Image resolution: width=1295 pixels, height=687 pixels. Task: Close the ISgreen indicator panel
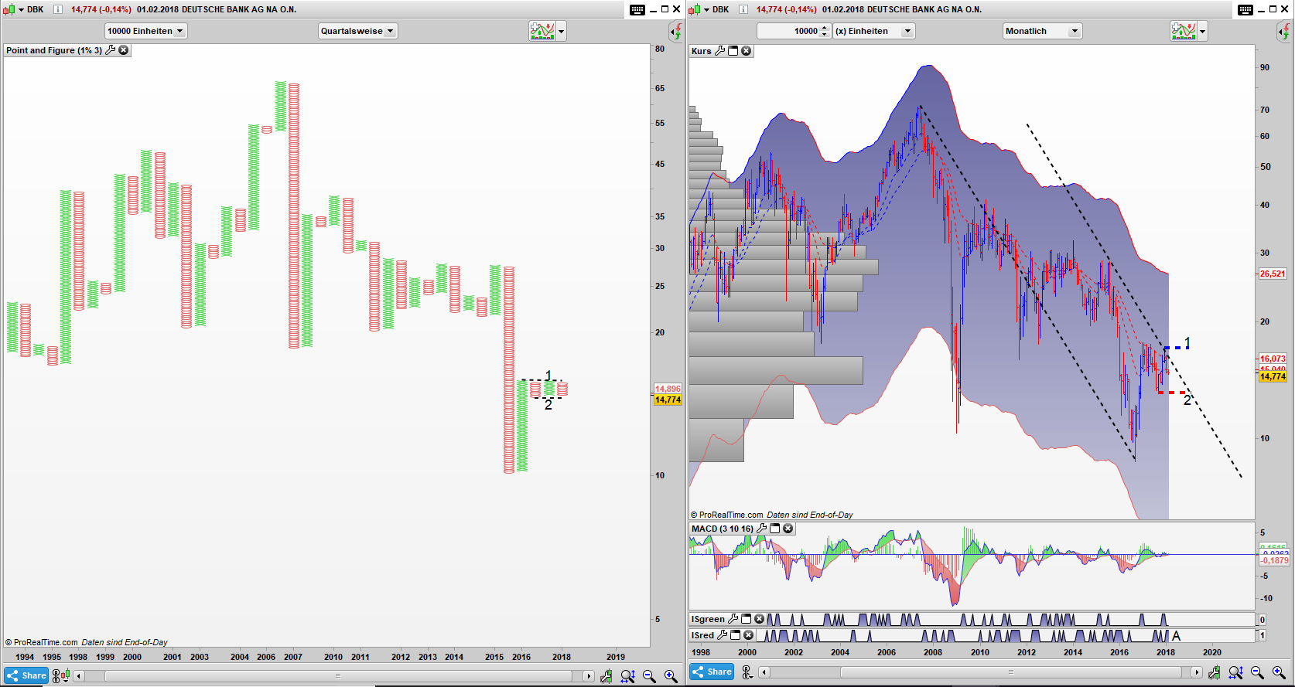pos(759,619)
